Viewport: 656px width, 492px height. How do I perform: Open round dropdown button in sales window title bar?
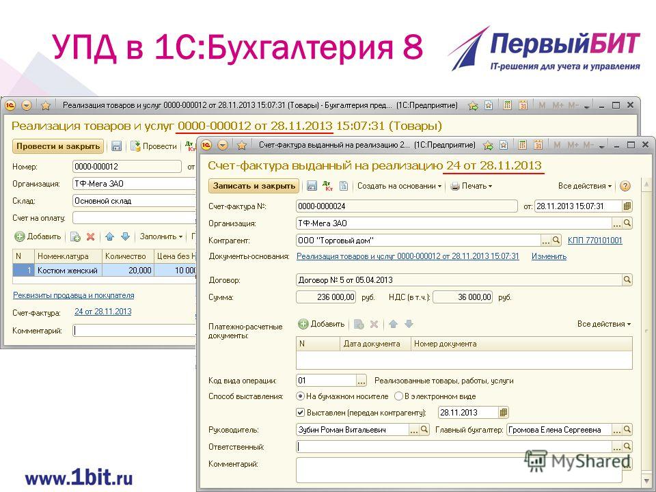27,105
